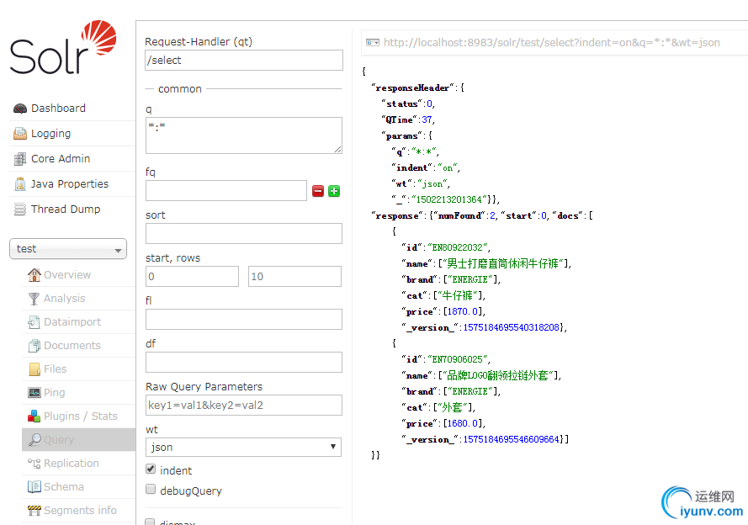
Task: Click the Segments info icon
Action: [34, 510]
